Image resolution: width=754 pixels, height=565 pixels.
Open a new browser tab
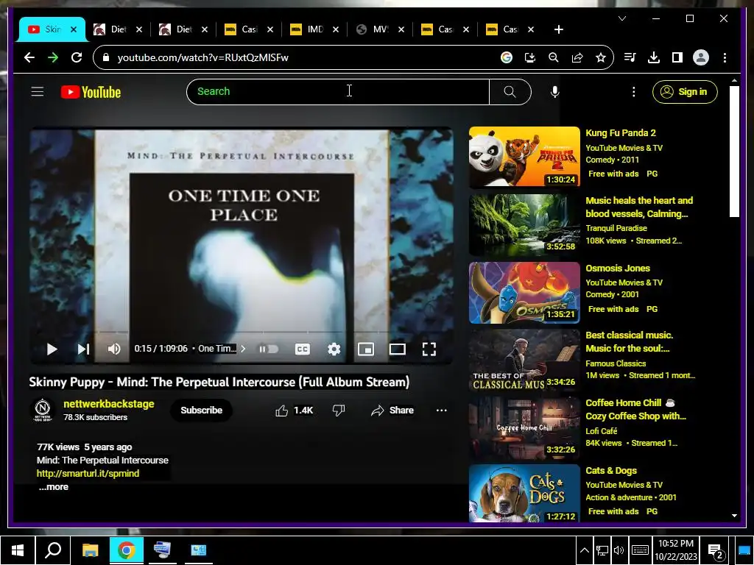(x=558, y=29)
